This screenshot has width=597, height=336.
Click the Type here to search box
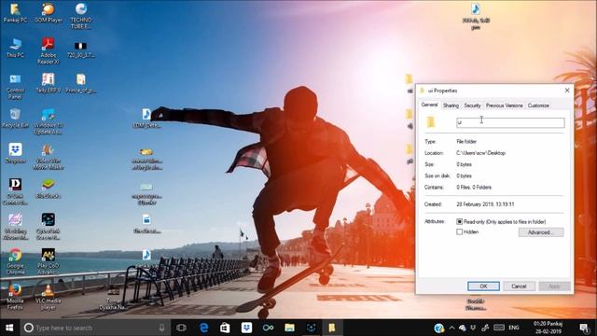coord(95,328)
